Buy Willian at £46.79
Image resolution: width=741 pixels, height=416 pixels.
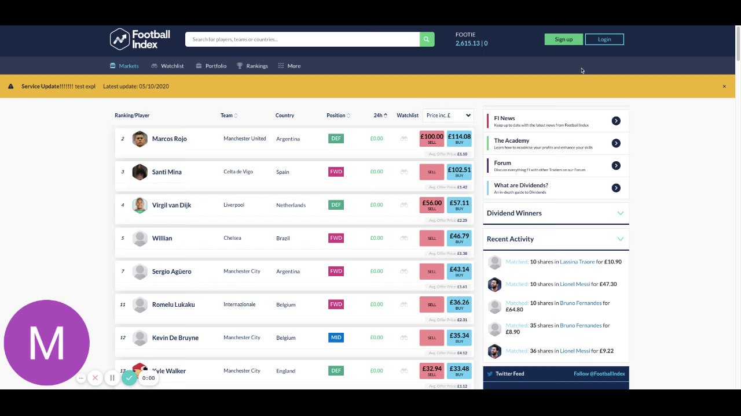pyautogui.click(x=459, y=238)
